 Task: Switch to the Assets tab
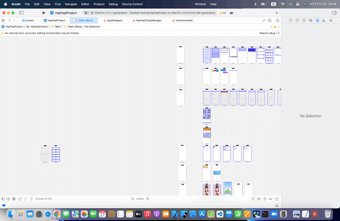(28, 20)
